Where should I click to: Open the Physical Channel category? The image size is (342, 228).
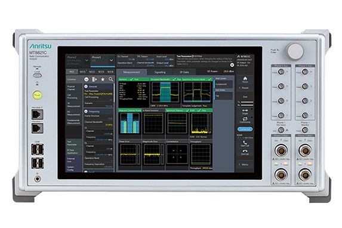tap(74, 88)
